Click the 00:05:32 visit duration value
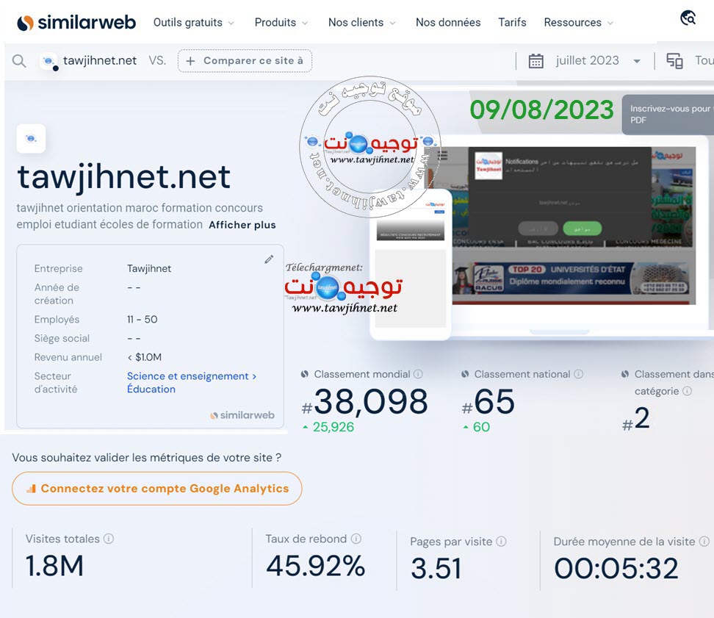This screenshot has height=618, width=714. click(616, 569)
